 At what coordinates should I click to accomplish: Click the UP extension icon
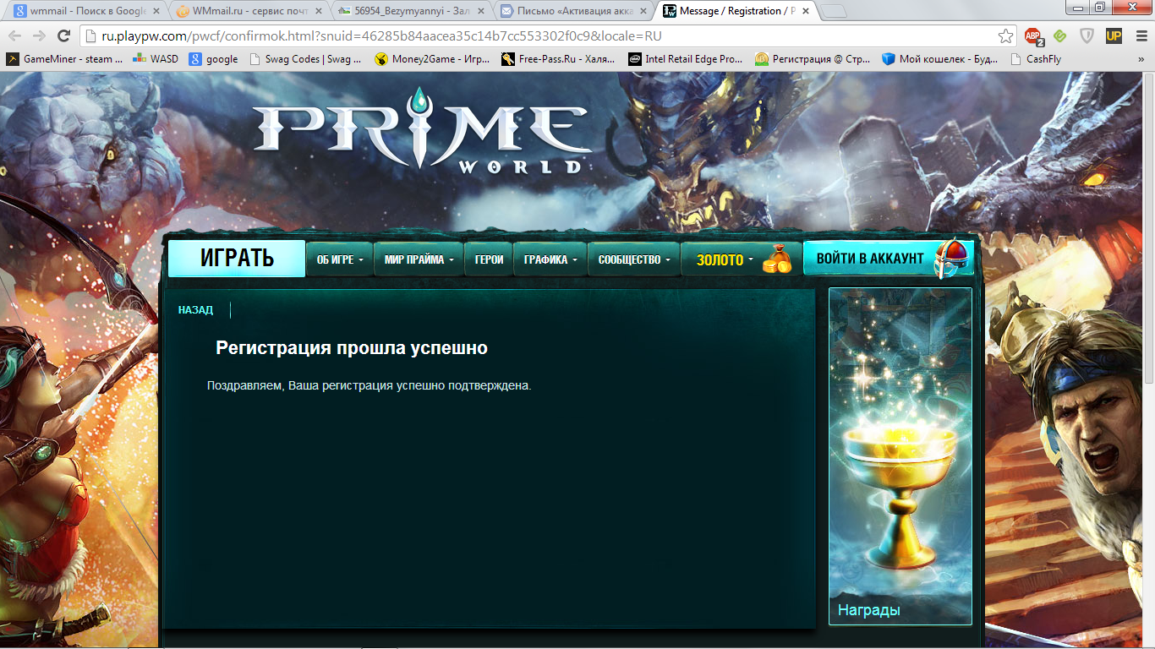click(1114, 35)
